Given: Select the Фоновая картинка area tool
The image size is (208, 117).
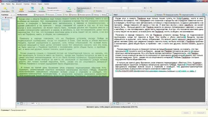Looking at the screenshot, I should click(x=84, y=15).
